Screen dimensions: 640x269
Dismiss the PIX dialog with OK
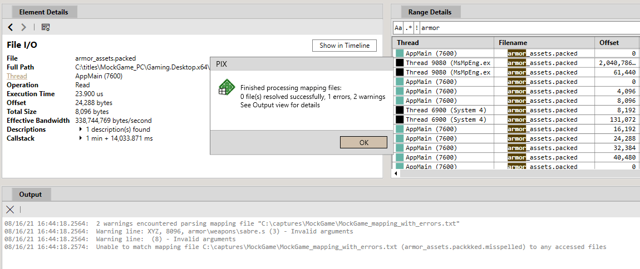(x=363, y=143)
